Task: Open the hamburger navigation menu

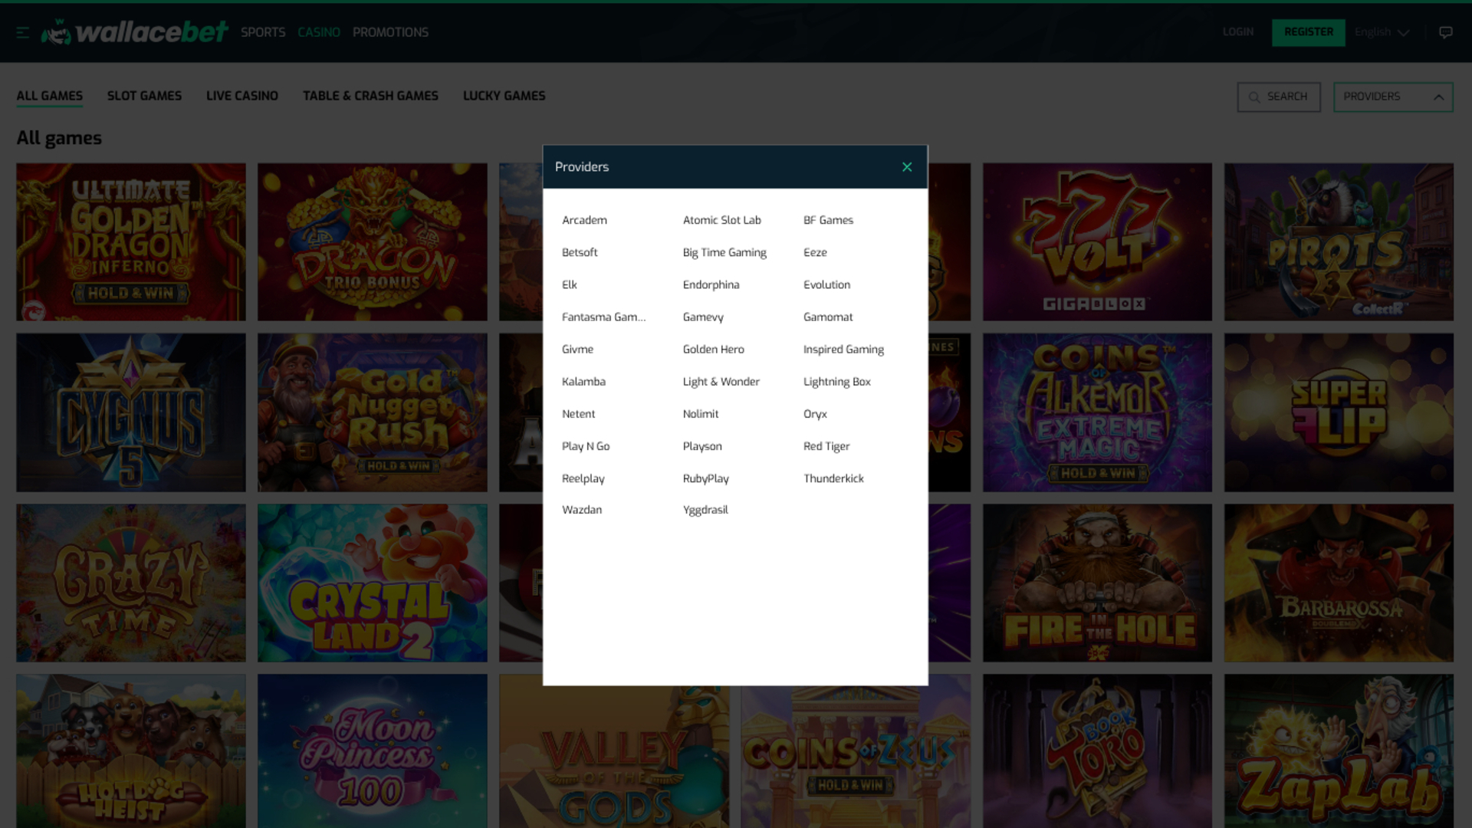Action: click(x=23, y=32)
